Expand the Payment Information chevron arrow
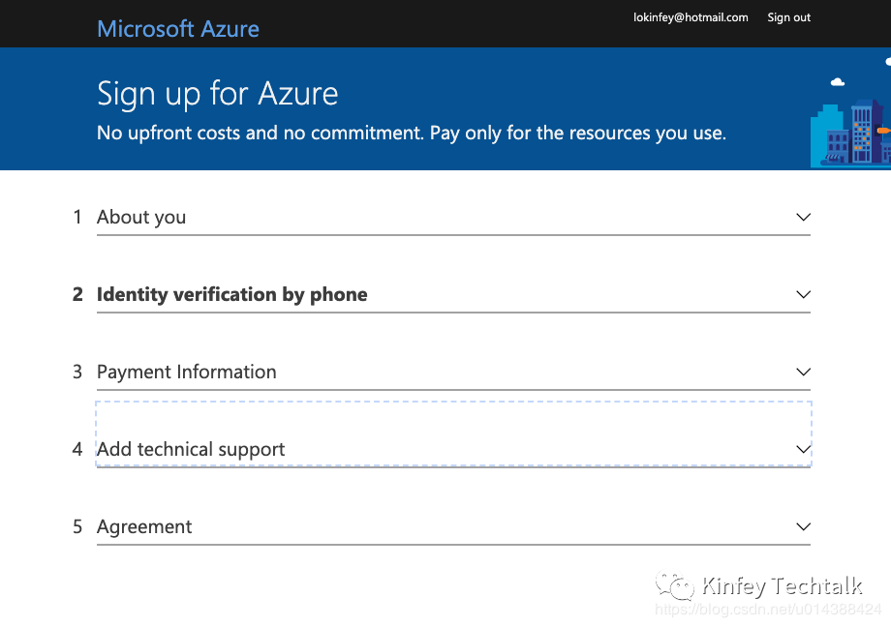 coord(803,372)
